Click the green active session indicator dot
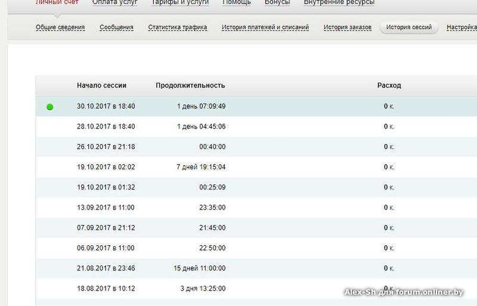This screenshot has height=306, width=477. click(x=50, y=107)
